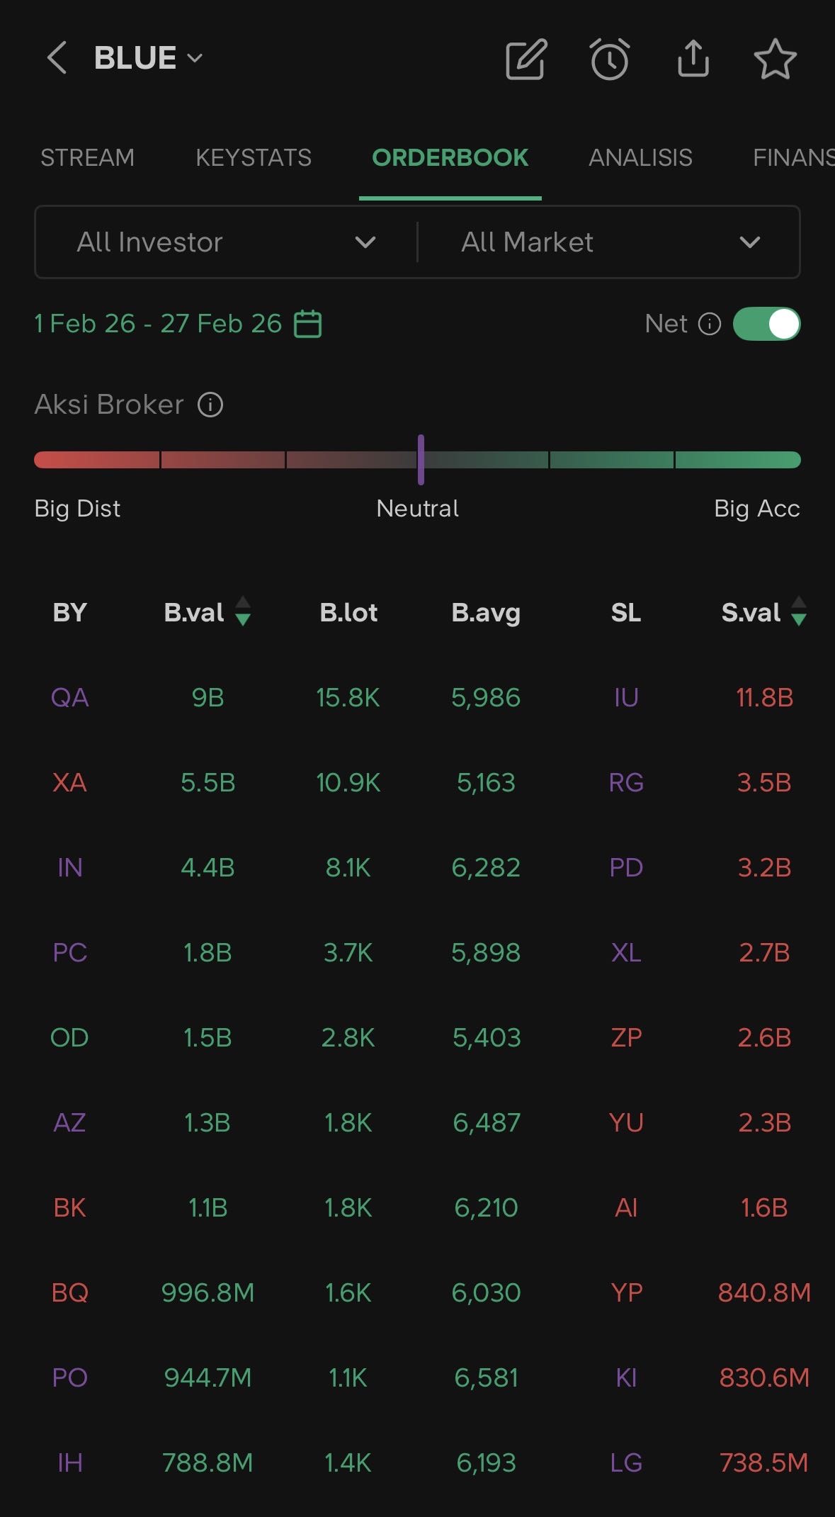Open the edit note icon
This screenshot has height=1517, width=835.
coord(526,59)
